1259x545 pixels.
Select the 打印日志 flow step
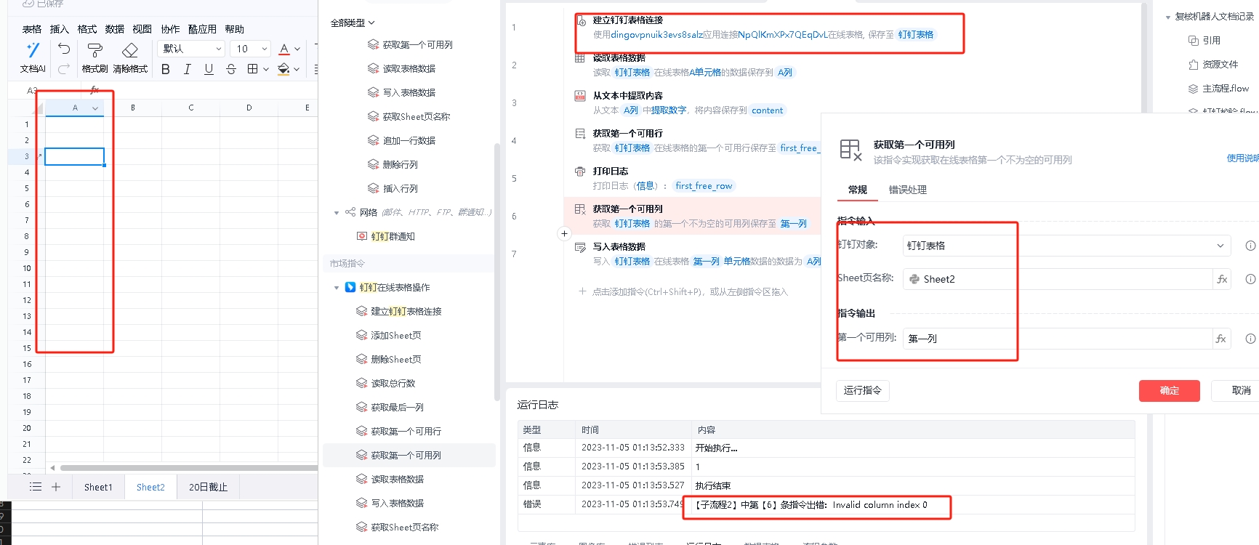pos(692,179)
